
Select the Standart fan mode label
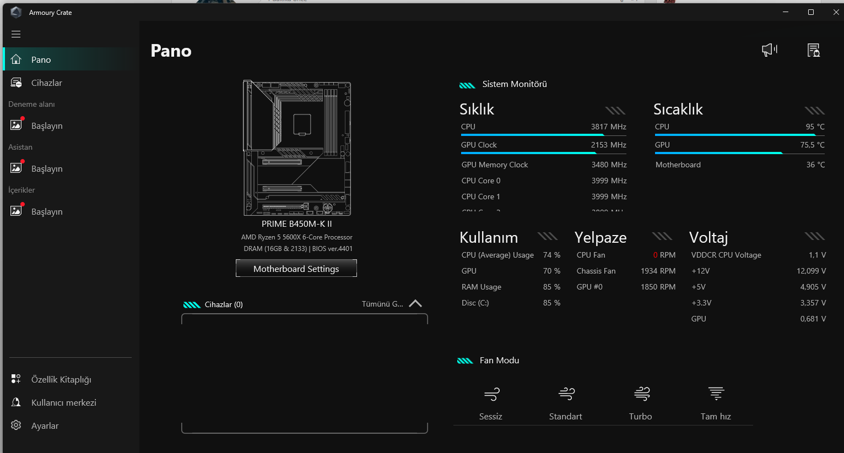566,416
